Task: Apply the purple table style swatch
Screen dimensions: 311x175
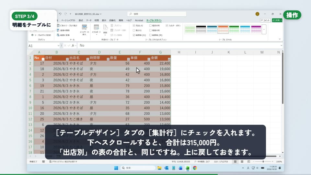Action: [x=256, y=29]
